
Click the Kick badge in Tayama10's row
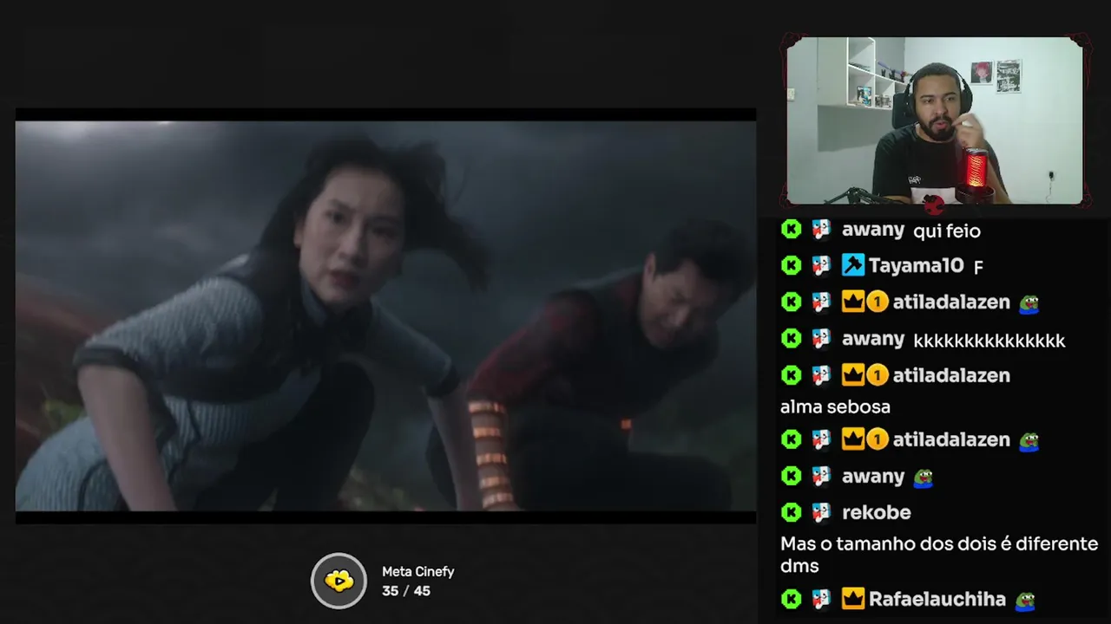(x=791, y=265)
